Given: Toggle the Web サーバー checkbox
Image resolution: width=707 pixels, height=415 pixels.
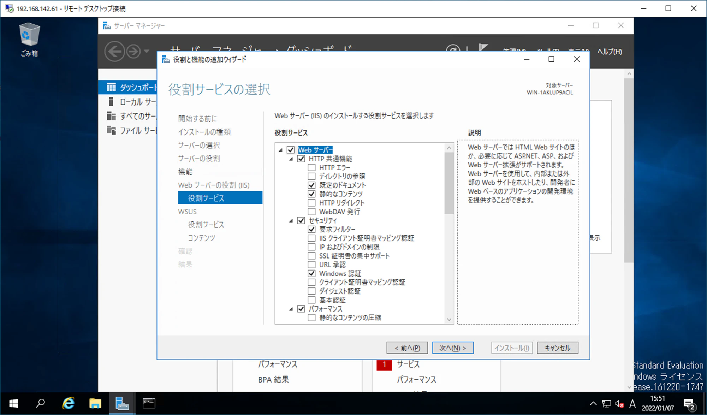Looking at the screenshot, I should [x=291, y=150].
